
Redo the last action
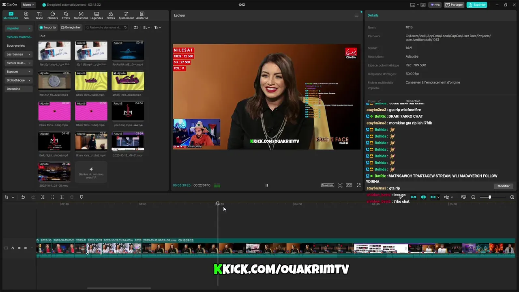click(33, 198)
